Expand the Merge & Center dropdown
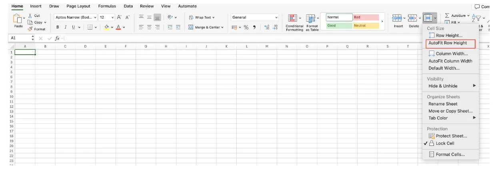 tap(222, 28)
